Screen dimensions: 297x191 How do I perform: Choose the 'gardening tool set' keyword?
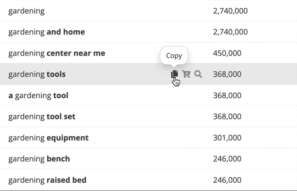pos(42,117)
